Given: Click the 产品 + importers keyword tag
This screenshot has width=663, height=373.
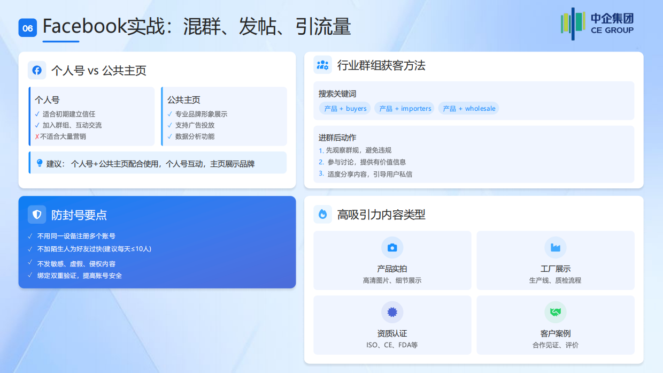Looking at the screenshot, I should tap(404, 108).
